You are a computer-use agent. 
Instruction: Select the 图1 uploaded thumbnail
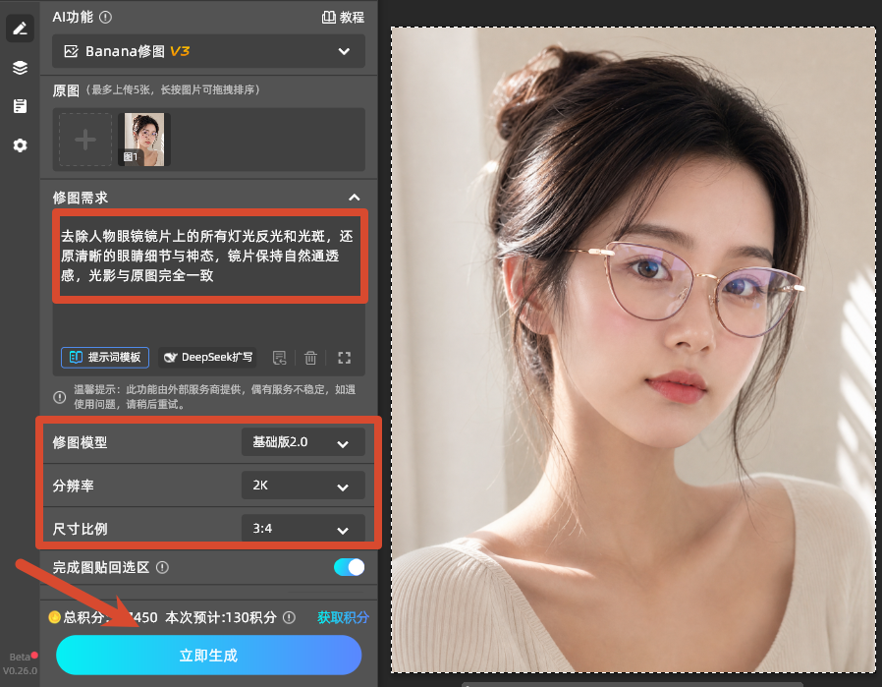pos(144,140)
